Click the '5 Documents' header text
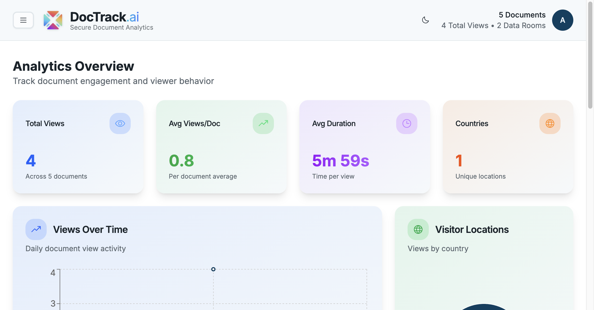The image size is (594, 310). (522, 15)
